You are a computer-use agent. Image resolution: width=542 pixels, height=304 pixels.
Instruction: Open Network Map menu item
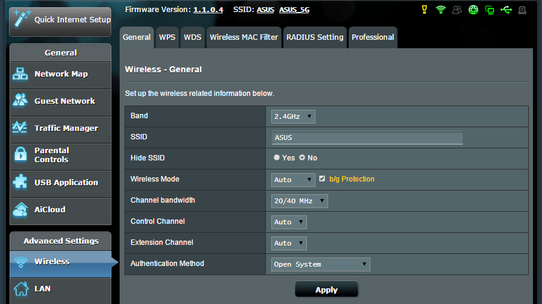60,75
